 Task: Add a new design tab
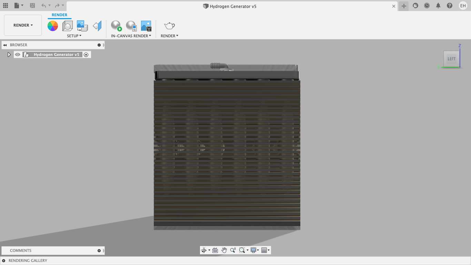404,6
